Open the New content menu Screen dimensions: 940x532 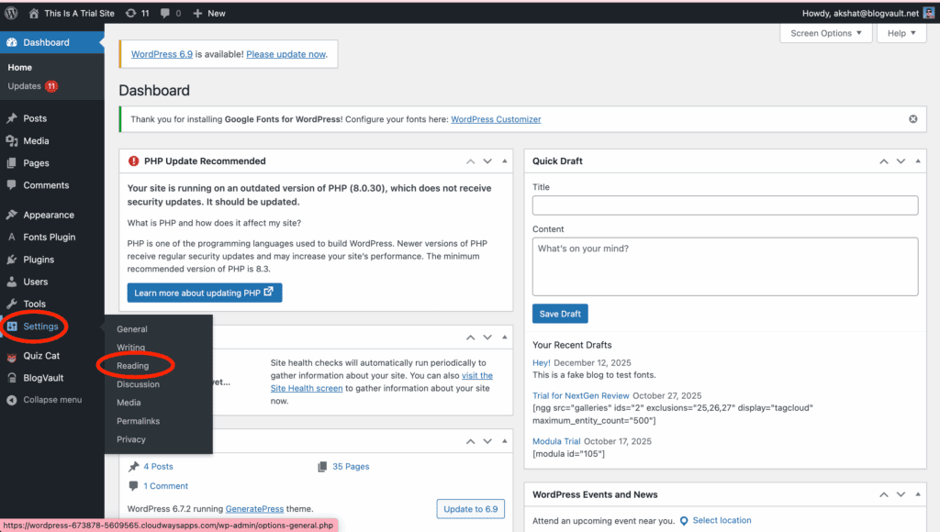[x=209, y=13]
